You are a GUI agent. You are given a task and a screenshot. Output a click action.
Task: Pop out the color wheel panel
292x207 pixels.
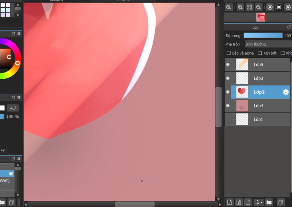tap(13, 34)
